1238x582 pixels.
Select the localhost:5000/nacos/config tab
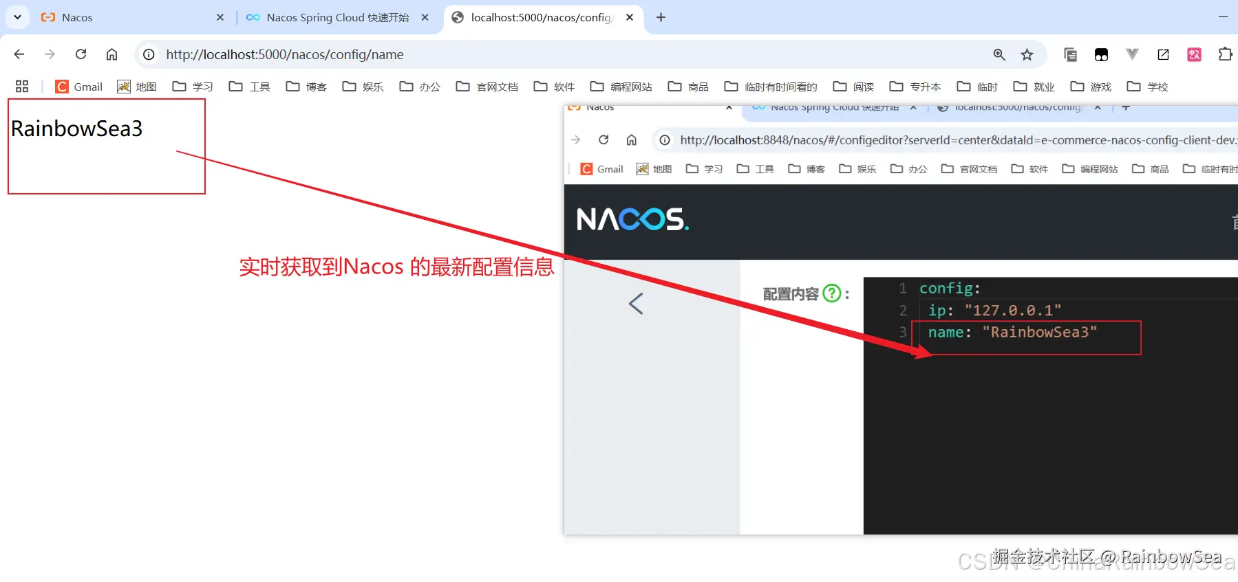(x=542, y=17)
